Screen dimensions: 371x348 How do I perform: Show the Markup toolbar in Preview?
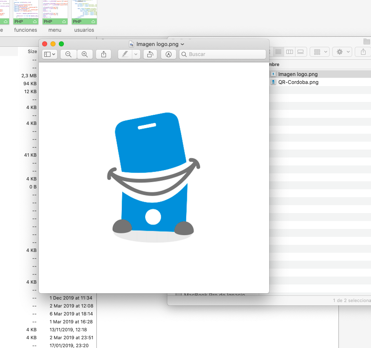tap(169, 54)
